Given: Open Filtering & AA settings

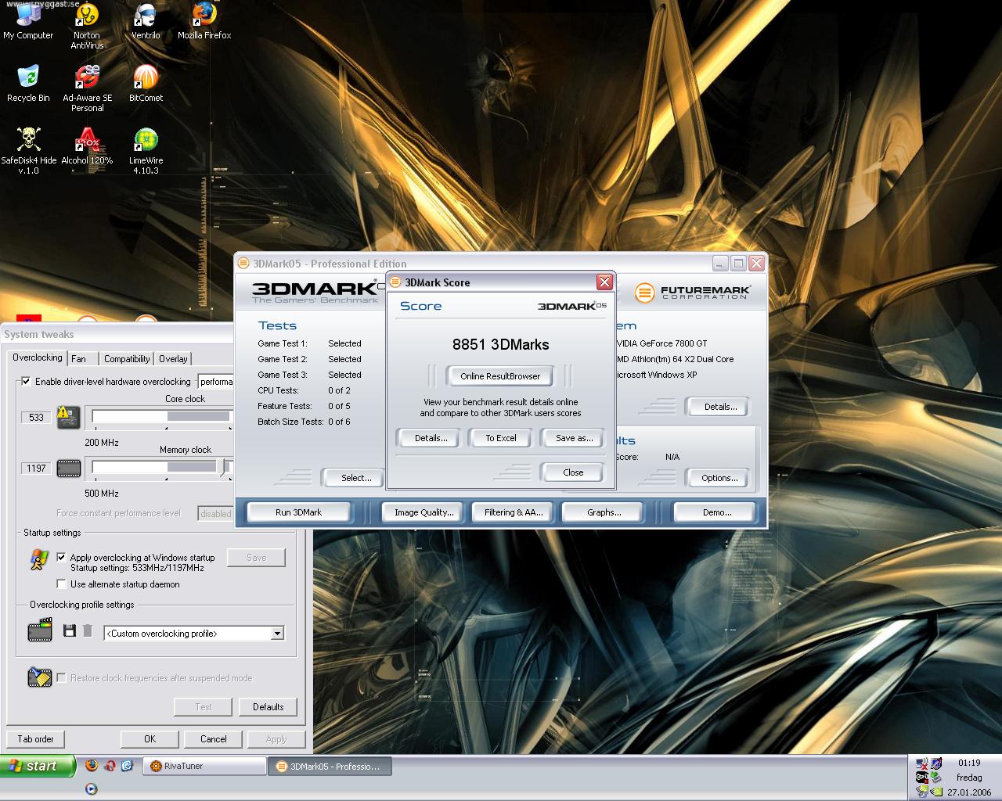Looking at the screenshot, I should (x=513, y=512).
